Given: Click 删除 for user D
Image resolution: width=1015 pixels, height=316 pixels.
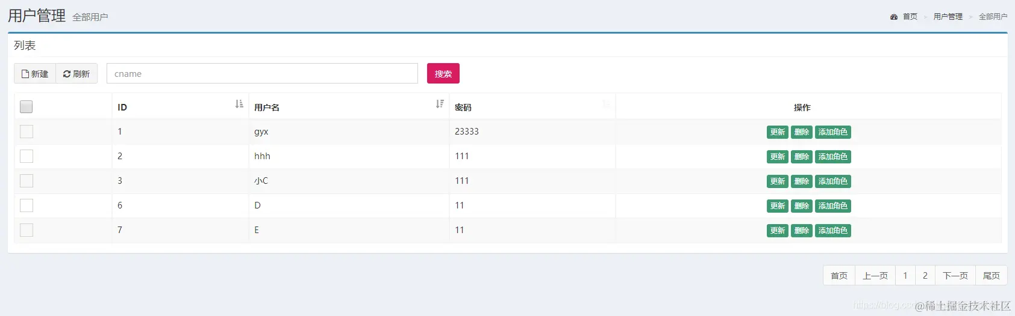Looking at the screenshot, I should [x=802, y=206].
